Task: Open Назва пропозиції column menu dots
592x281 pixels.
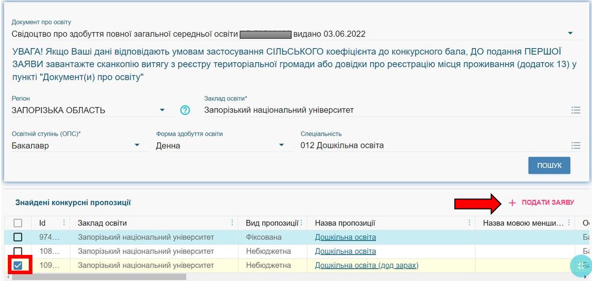Action: (469, 223)
